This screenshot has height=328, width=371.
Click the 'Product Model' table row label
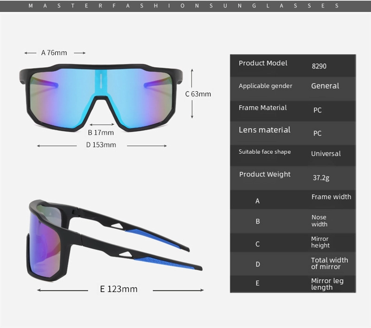click(x=263, y=63)
